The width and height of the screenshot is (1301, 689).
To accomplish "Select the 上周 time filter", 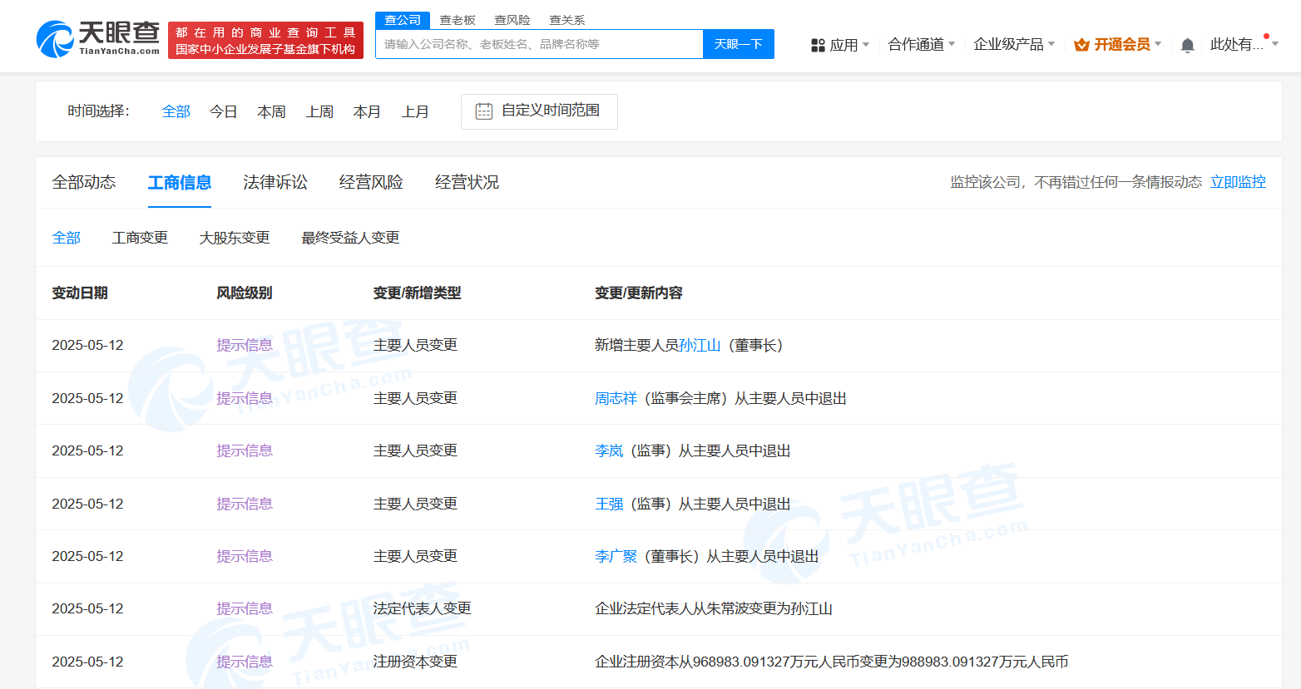I will 320,111.
